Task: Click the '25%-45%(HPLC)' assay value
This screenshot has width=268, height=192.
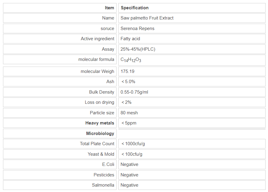Action: [138, 49]
